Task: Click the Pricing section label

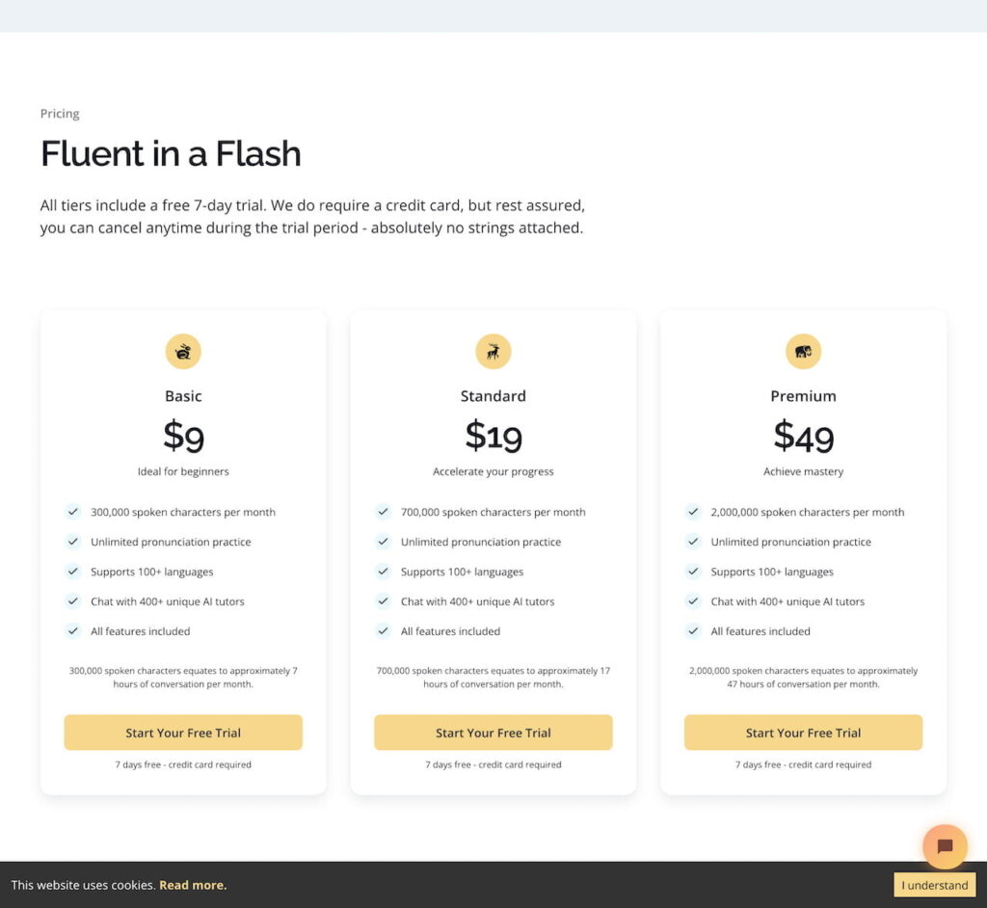Action: (x=60, y=113)
